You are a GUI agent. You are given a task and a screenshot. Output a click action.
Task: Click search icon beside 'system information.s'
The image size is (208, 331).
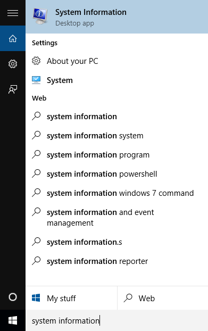coord(36,242)
